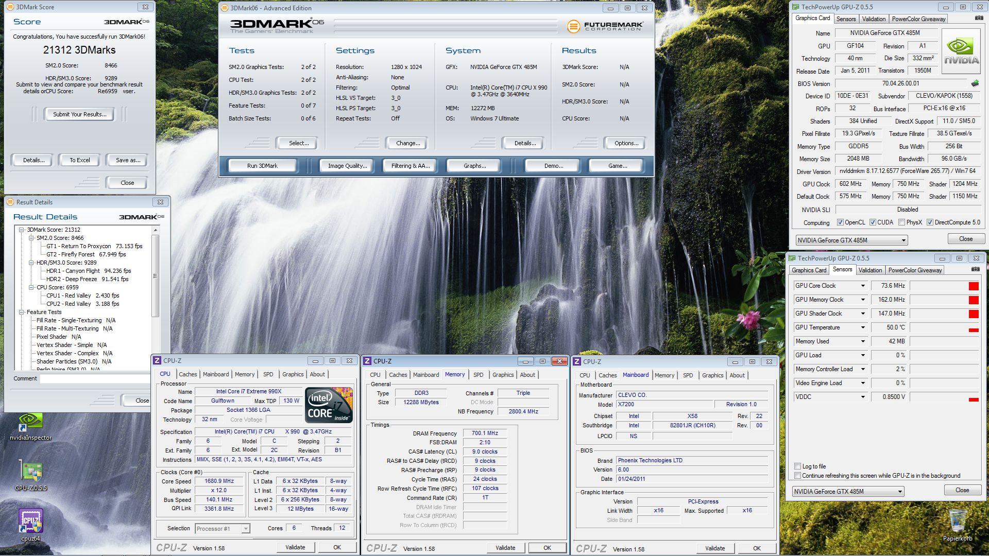
Task: Open GPU Memory Clock sensor dropdown
Action: coord(863,300)
